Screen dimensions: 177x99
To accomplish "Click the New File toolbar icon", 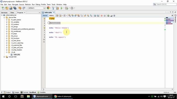I will pyautogui.click(x=3, y=8).
